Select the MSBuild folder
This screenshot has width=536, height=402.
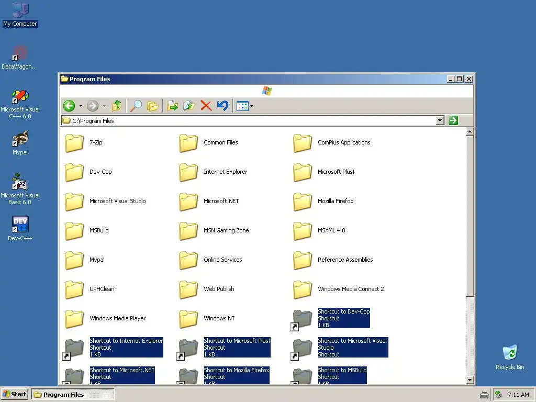pyautogui.click(x=87, y=231)
